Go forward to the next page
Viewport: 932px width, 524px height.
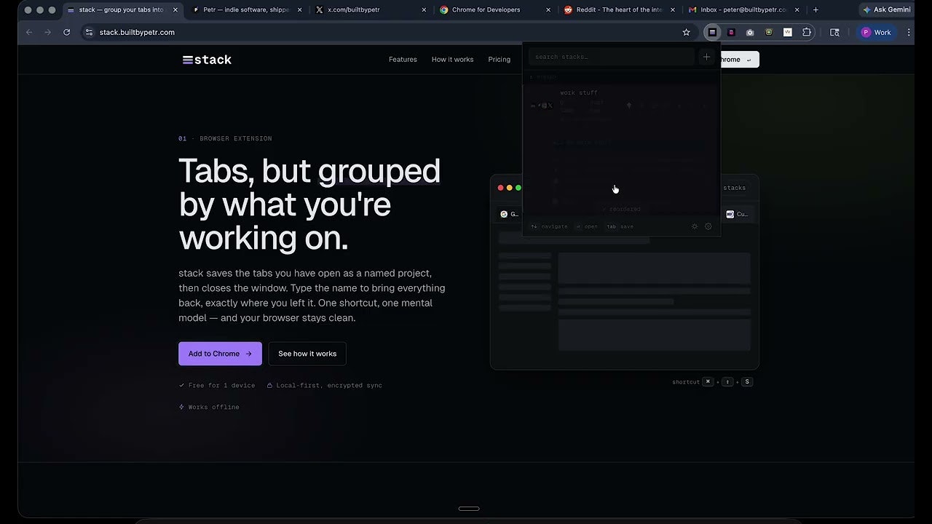(x=47, y=32)
